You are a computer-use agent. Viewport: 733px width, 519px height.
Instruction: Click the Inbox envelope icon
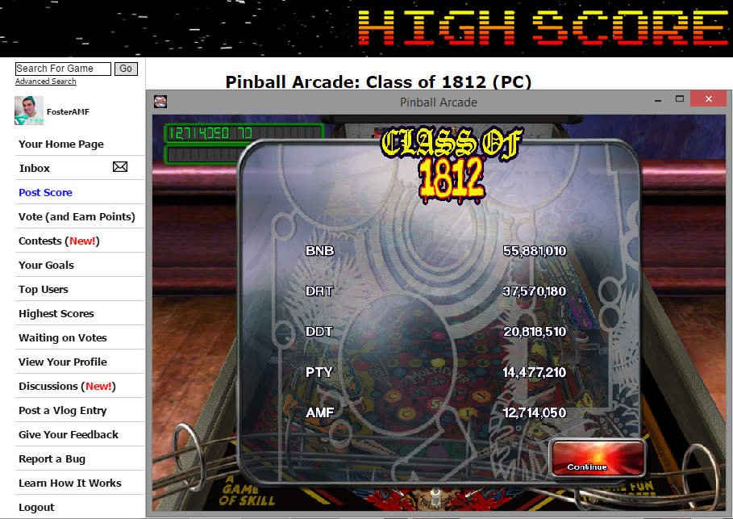pyautogui.click(x=120, y=166)
